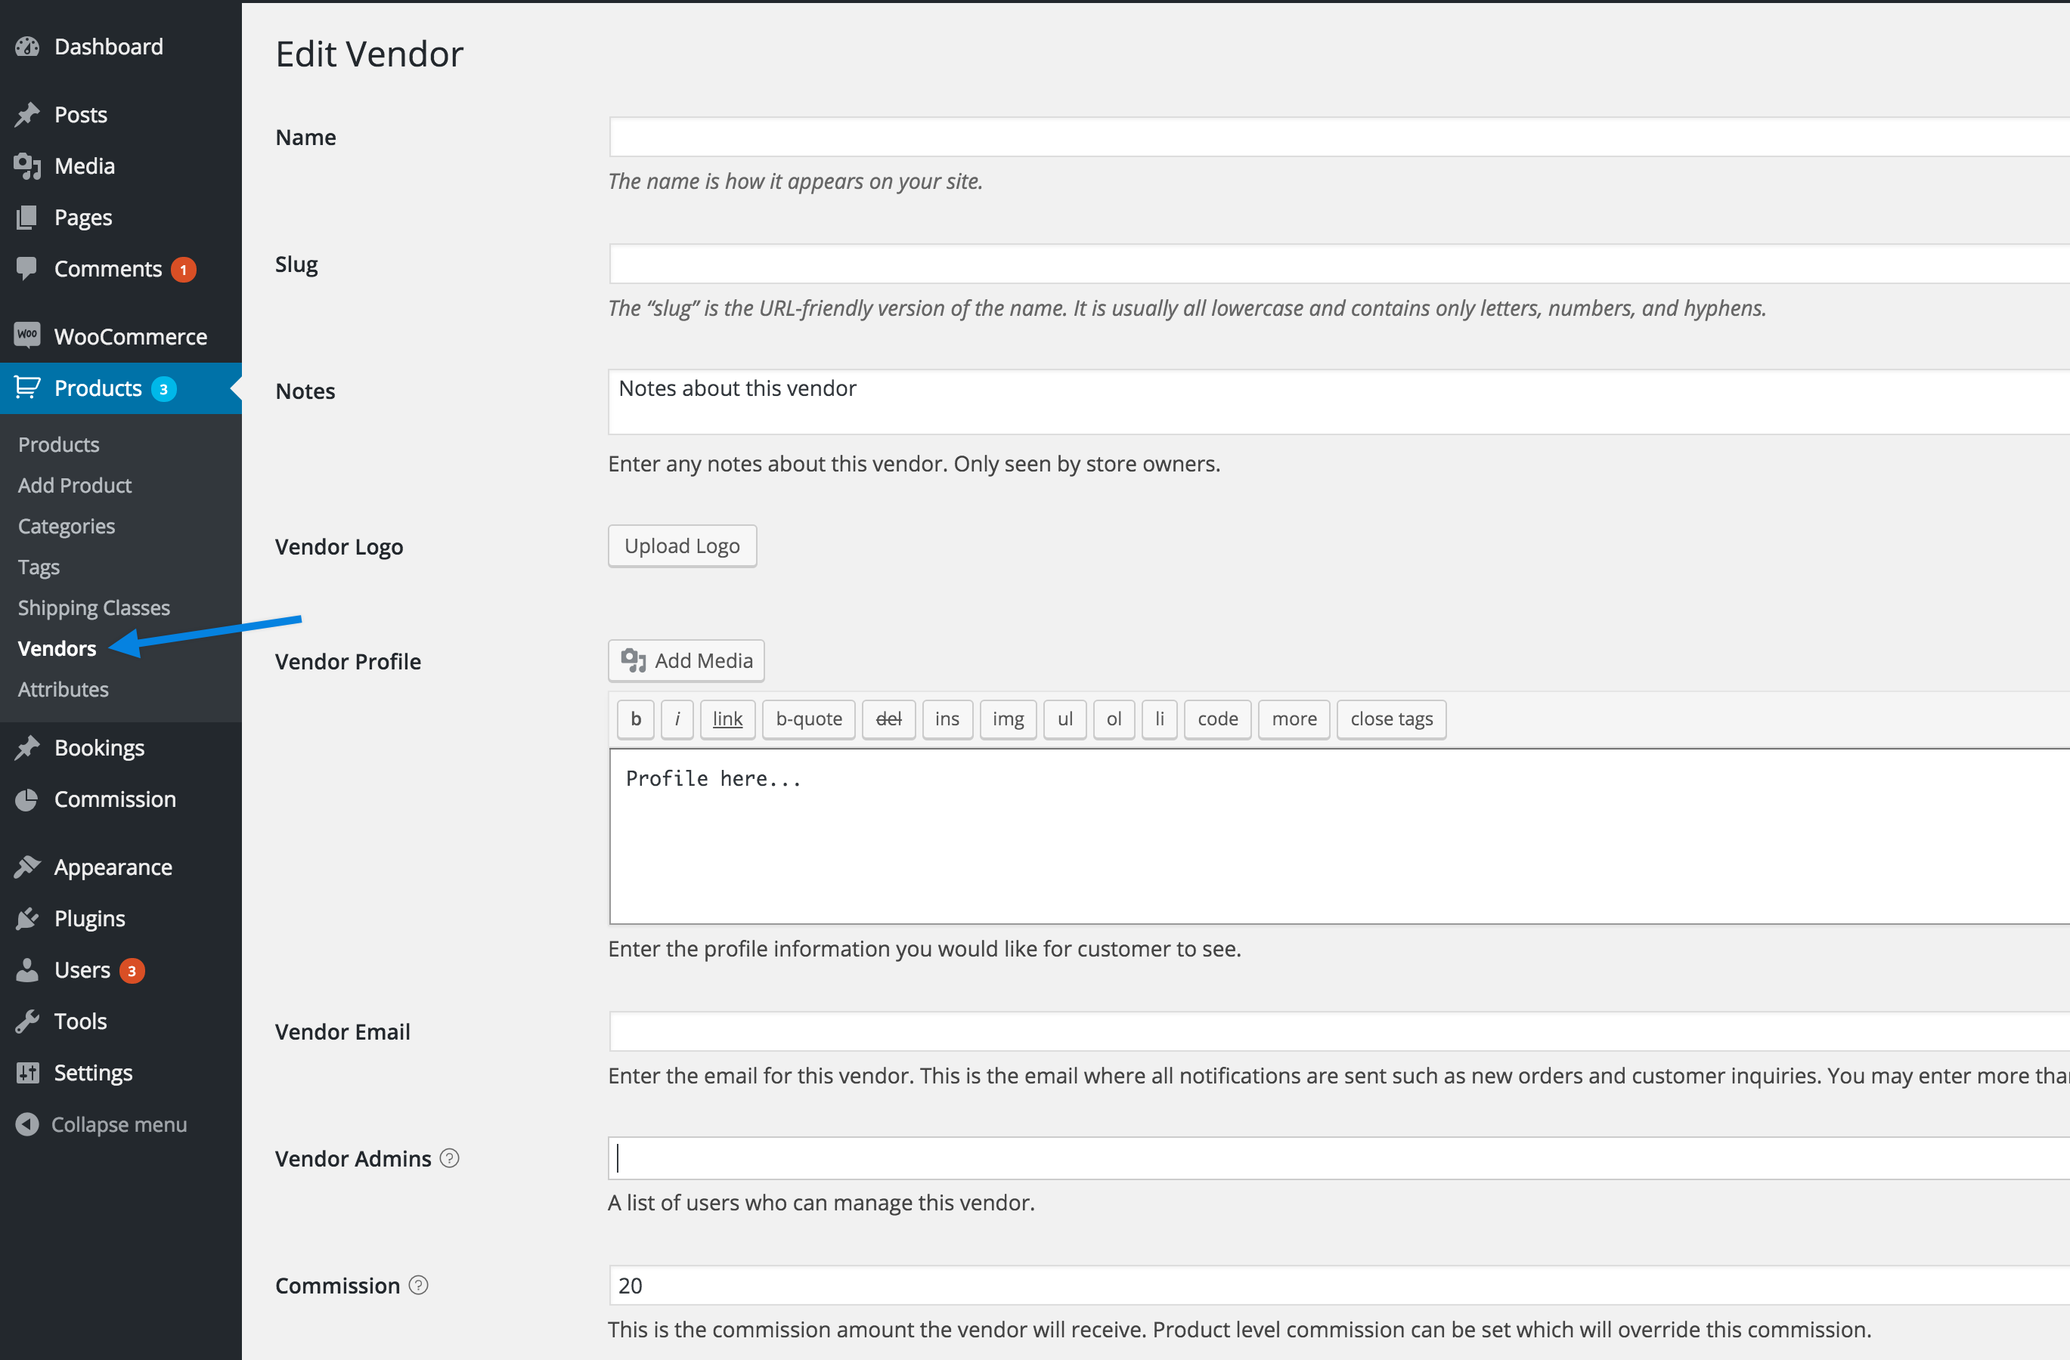Open the Appearance brush icon
Viewport: 2070px width, 1360px height.
click(x=27, y=867)
